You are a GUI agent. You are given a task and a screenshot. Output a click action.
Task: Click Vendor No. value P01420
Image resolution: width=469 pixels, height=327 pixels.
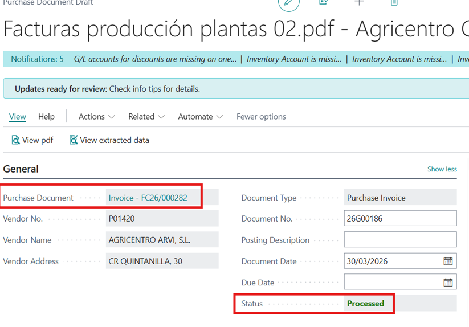click(x=162, y=219)
